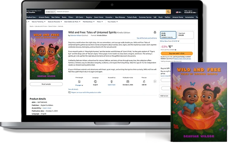Open the Prime menu
This screenshot has width=229, height=144.
tap(71, 17)
